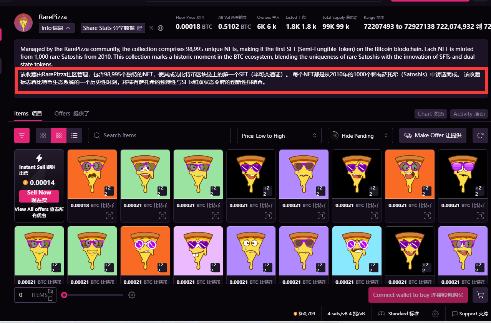Open the Hide Pending dropdown
Image resolution: width=491 pixels, height=323 pixels.
click(x=360, y=135)
